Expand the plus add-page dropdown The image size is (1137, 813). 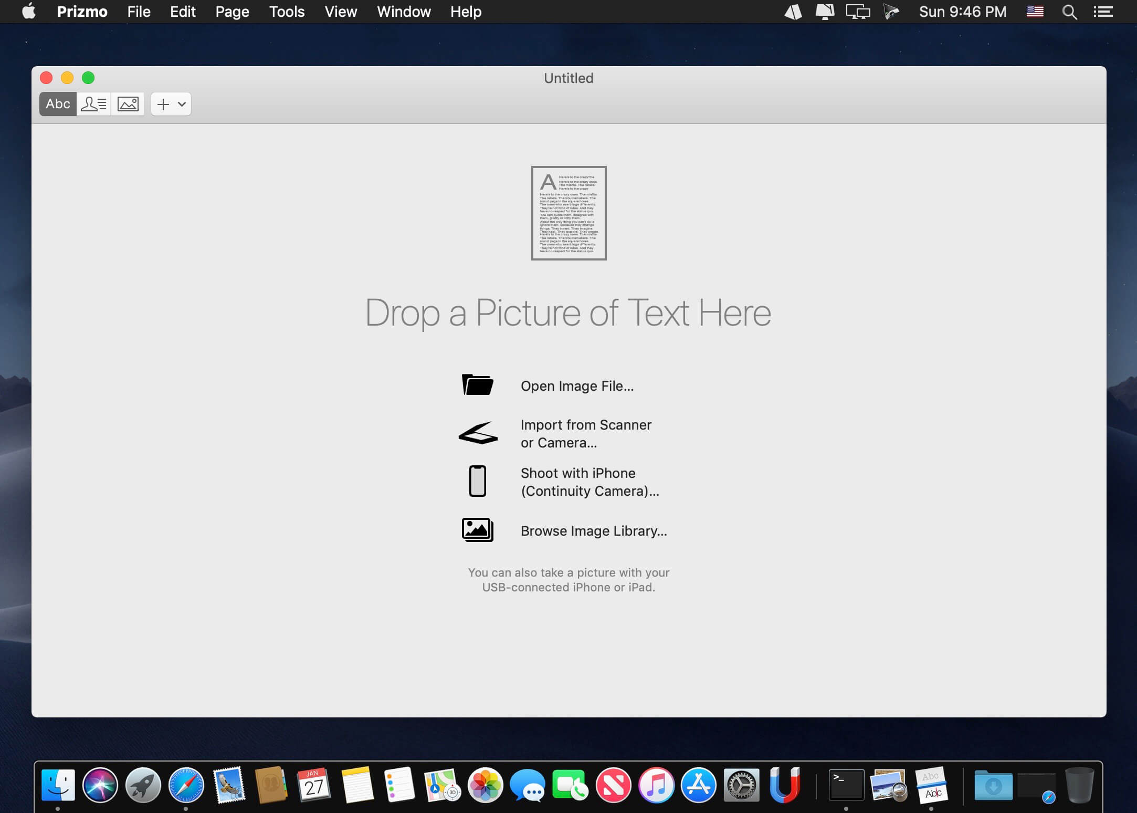point(181,104)
